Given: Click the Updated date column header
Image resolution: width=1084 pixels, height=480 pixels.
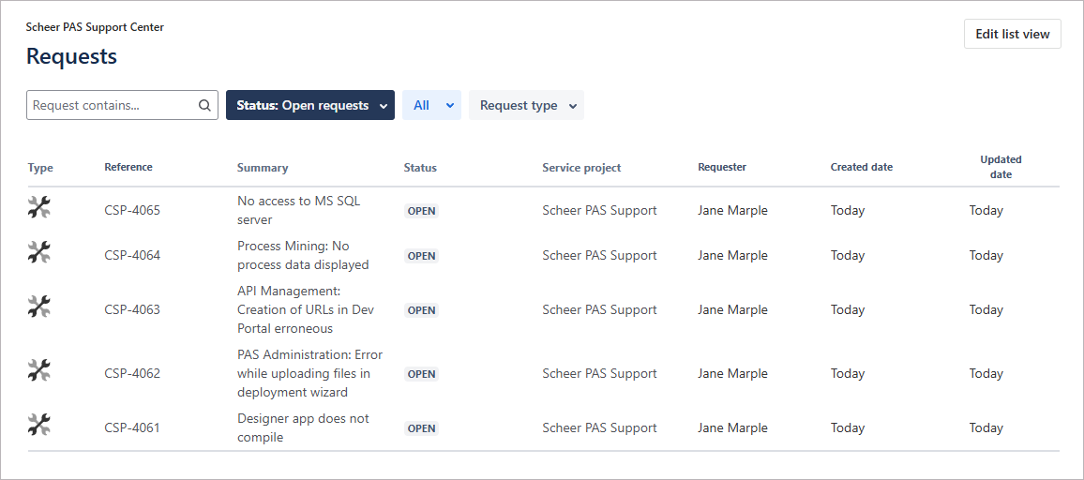Looking at the screenshot, I should click(1001, 167).
